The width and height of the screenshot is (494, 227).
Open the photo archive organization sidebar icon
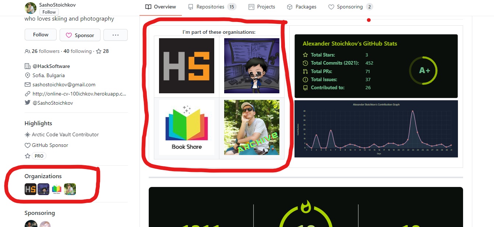tap(70, 189)
